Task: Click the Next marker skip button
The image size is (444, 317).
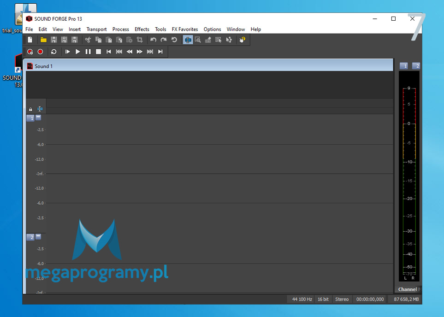Action: 150,52
